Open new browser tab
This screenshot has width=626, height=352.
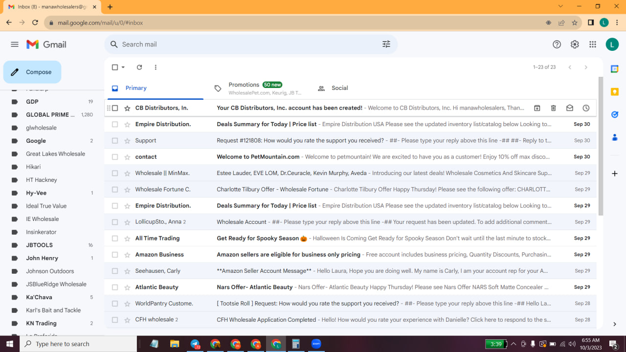click(x=110, y=7)
